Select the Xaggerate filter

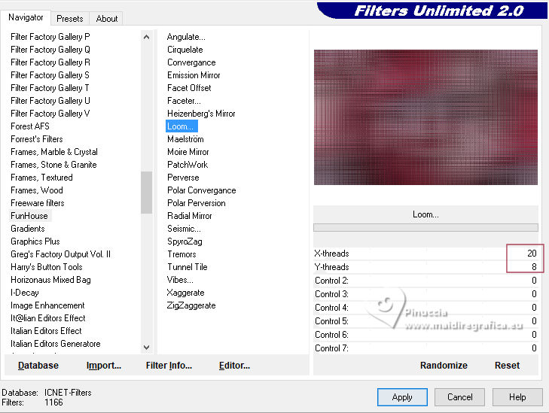click(185, 293)
